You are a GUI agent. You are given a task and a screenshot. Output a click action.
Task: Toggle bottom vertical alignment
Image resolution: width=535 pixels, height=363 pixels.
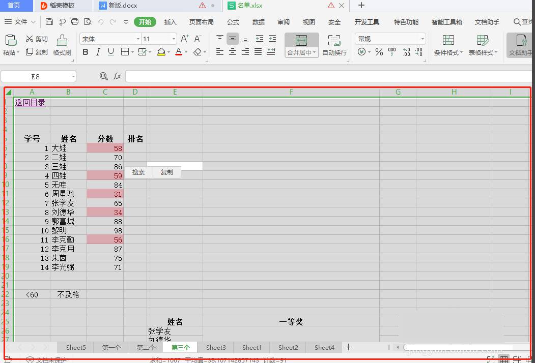245,39
